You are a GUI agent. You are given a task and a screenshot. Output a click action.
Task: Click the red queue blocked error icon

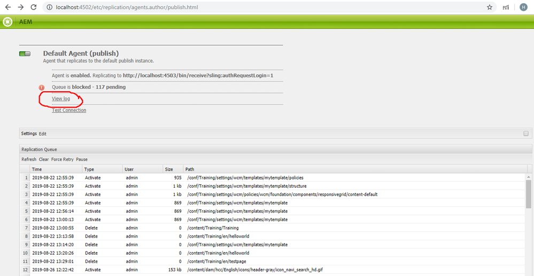pyautogui.click(x=42, y=87)
